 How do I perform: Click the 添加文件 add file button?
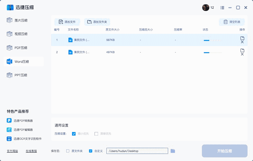(x=67, y=22)
